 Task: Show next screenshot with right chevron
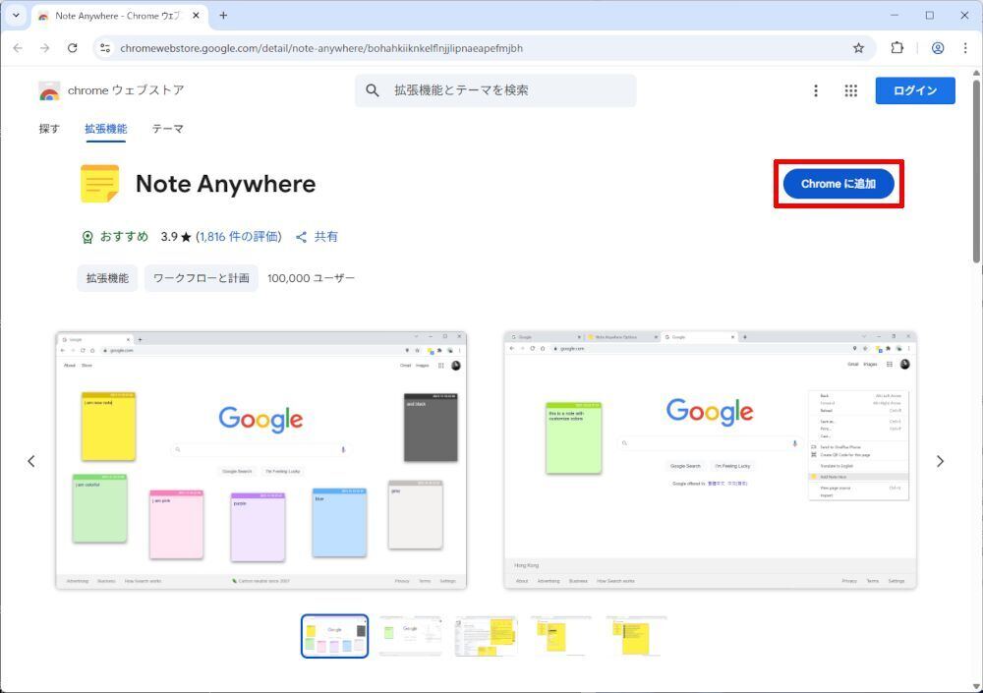tap(940, 462)
